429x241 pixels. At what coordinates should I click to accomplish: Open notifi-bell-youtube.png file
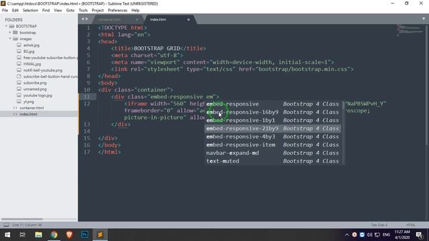click(43, 70)
